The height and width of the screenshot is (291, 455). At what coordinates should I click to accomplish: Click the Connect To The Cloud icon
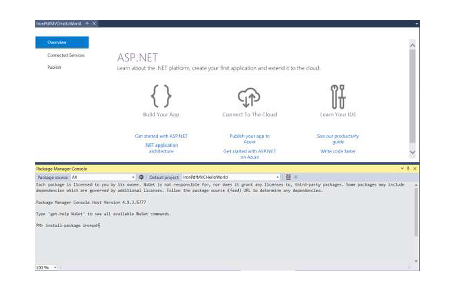(x=249, y=97)
